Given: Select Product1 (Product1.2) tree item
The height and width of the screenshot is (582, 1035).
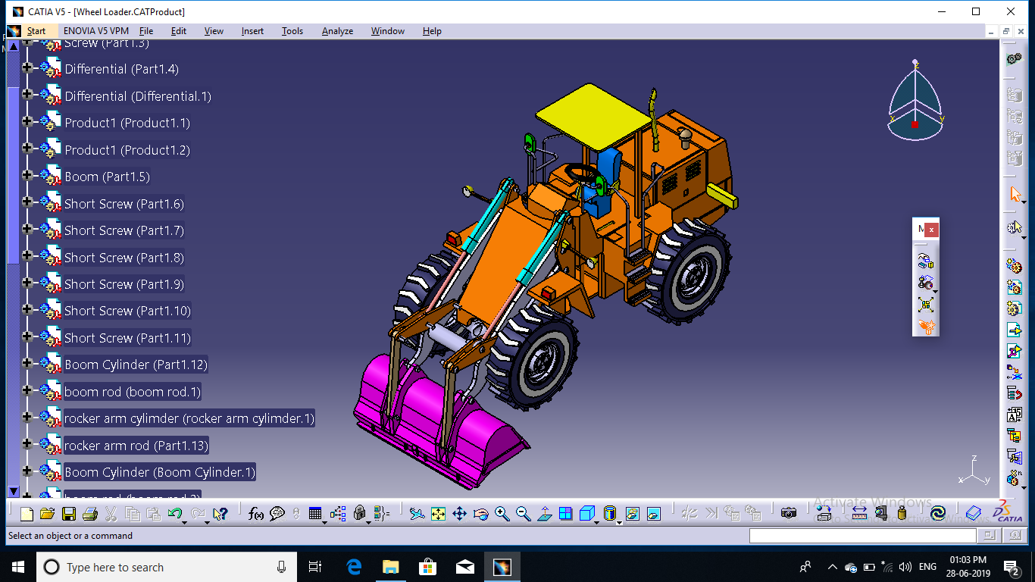Looking at the screenshot, I should 127,150.
